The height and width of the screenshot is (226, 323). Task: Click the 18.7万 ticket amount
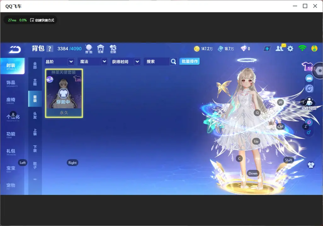pyautogui.click(x=229, y=49)
